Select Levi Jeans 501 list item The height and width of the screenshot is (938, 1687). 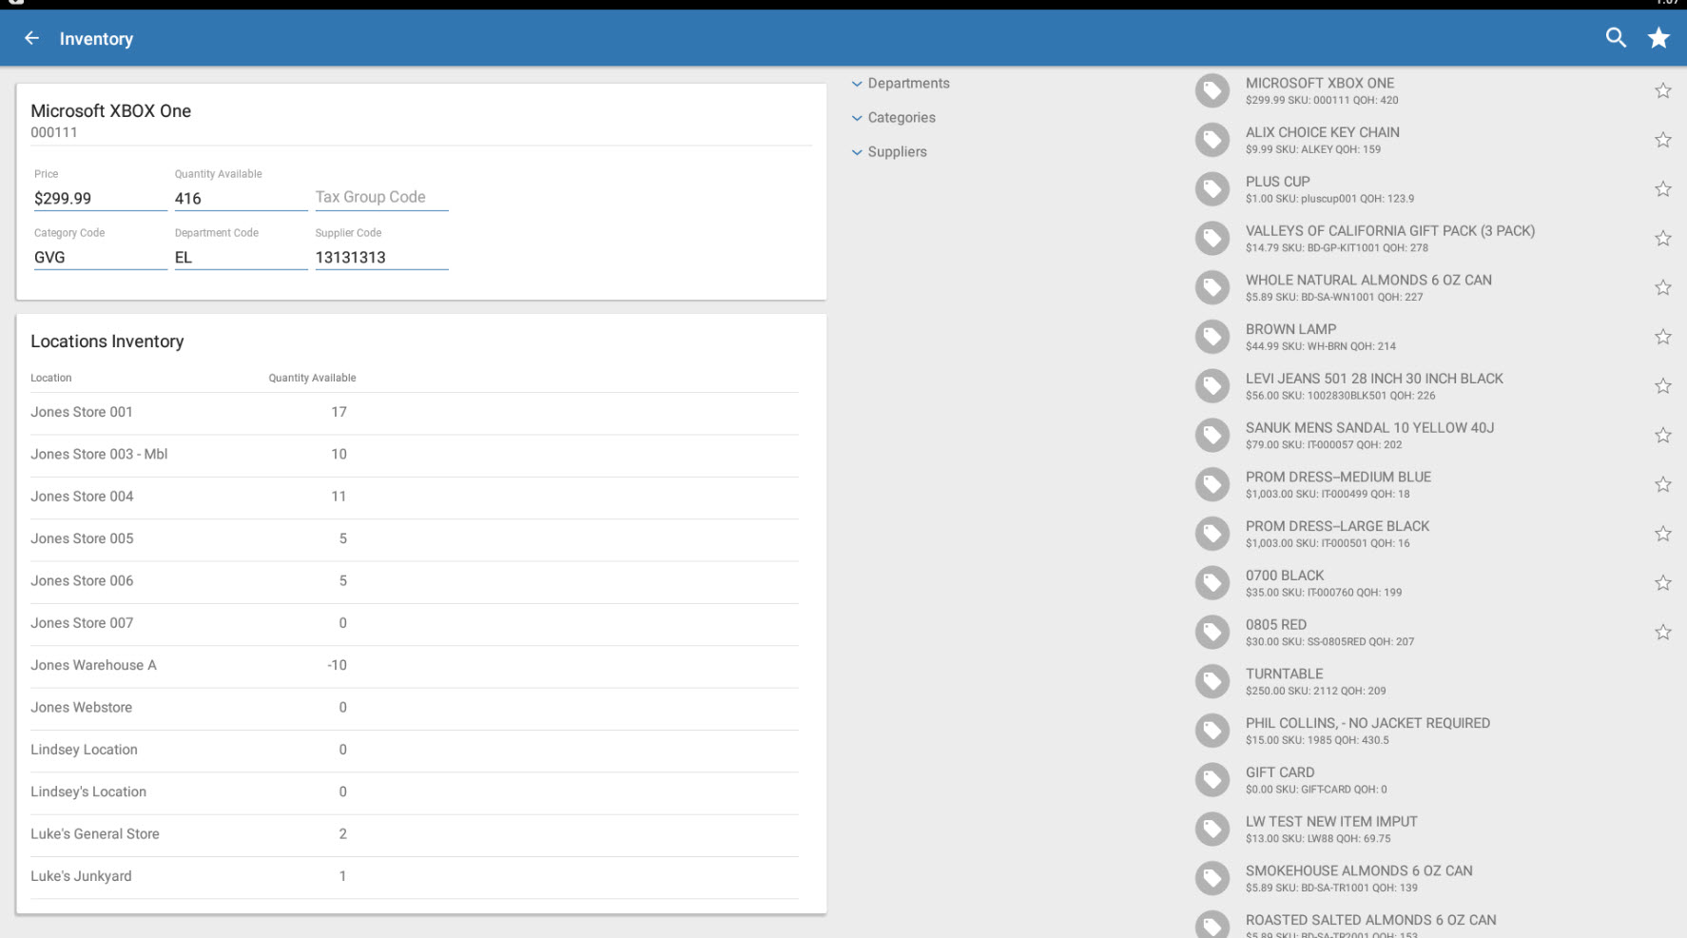click(x=1374, y=385)
